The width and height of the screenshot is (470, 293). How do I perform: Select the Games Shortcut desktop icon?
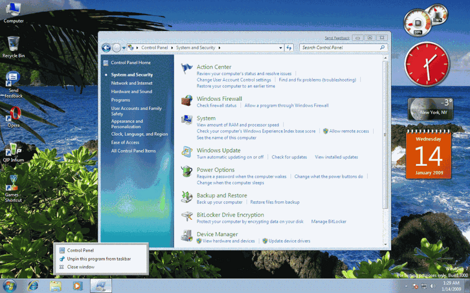[14, 189]
